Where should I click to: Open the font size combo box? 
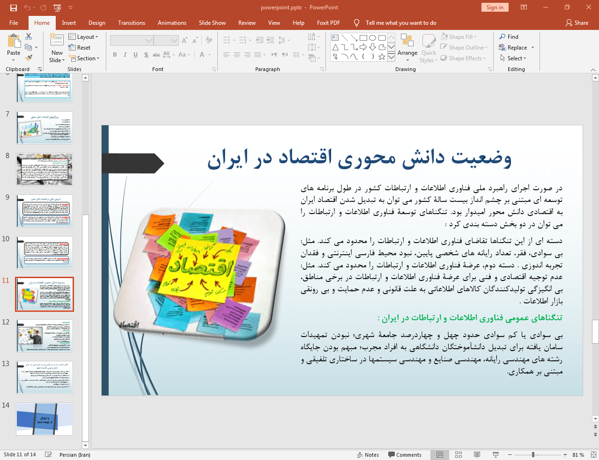coord(166,41)
